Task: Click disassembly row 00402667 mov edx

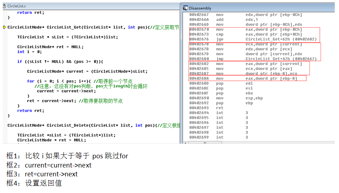Action: tap(246, 15)
